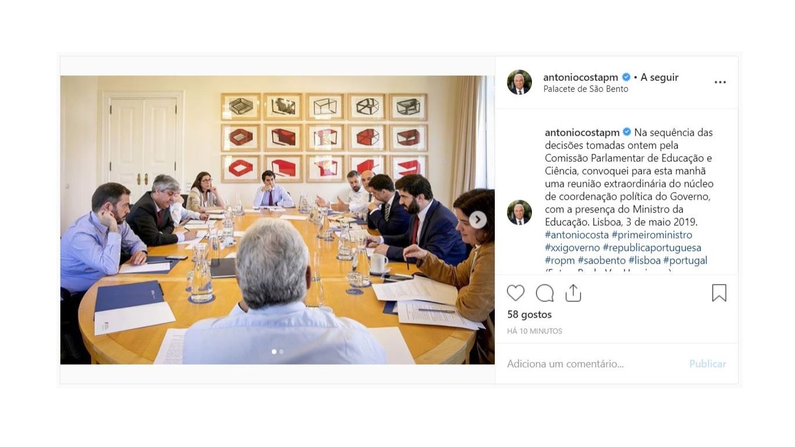View the 58 gostos likes list
Screen dimensions: 795x447
tap(529, 315)
